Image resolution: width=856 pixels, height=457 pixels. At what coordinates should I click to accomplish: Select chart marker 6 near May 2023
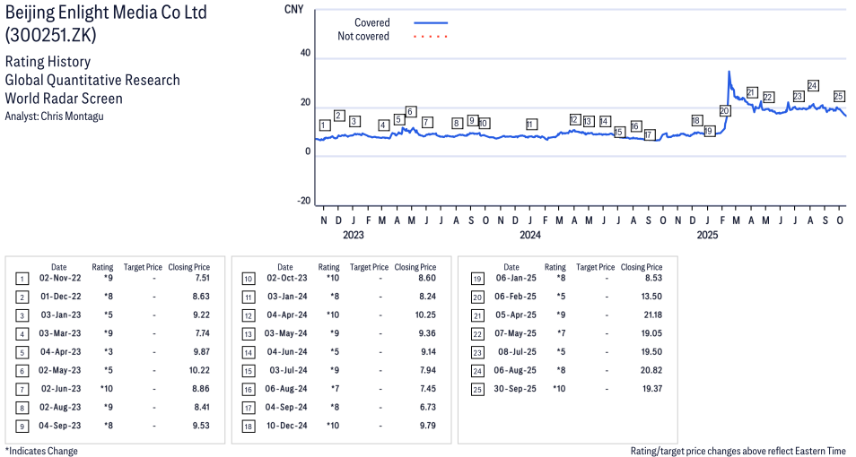411,112
